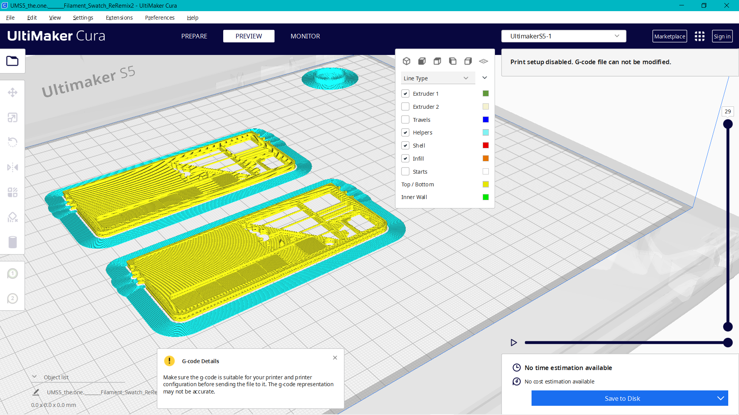The image size is (739, 415).
Task: Click the Travels blue color swatch
Action: [x=486, y=120]
